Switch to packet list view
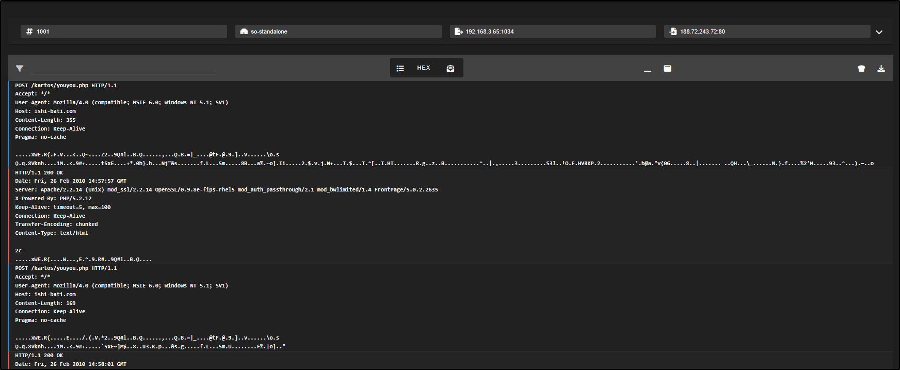900x370 pixels. pos(400,68)
